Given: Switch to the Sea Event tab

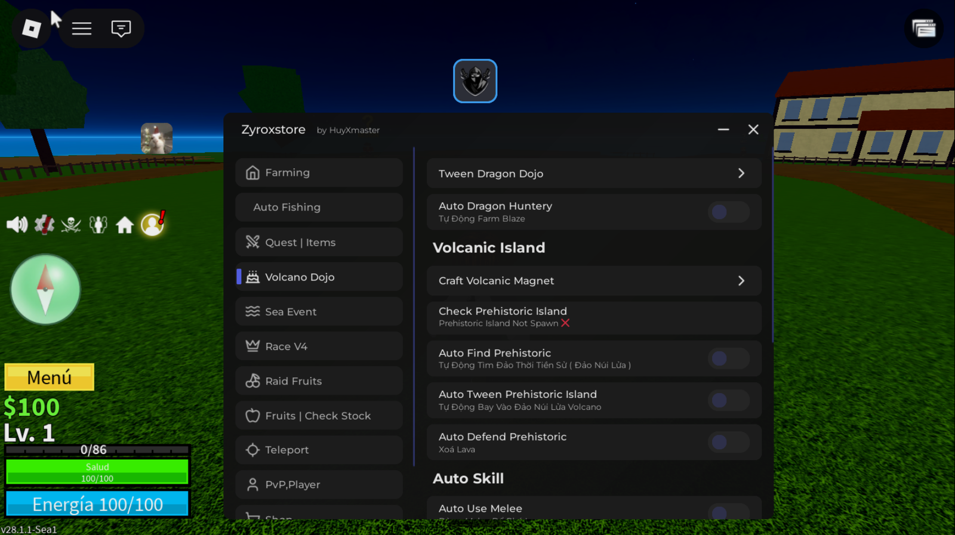Looking at the screenshot, I should (319, 311).
